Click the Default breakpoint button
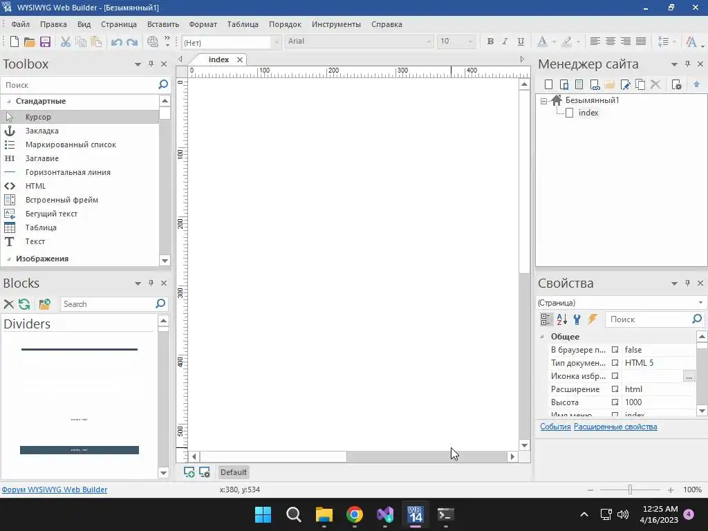Screen dimensions: 708x531 click(234, 472)
